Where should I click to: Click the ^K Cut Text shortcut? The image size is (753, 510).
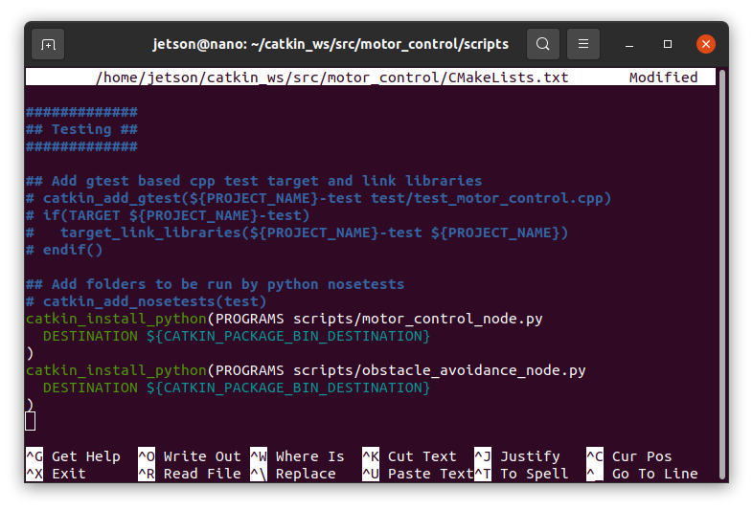coord(409,456)
